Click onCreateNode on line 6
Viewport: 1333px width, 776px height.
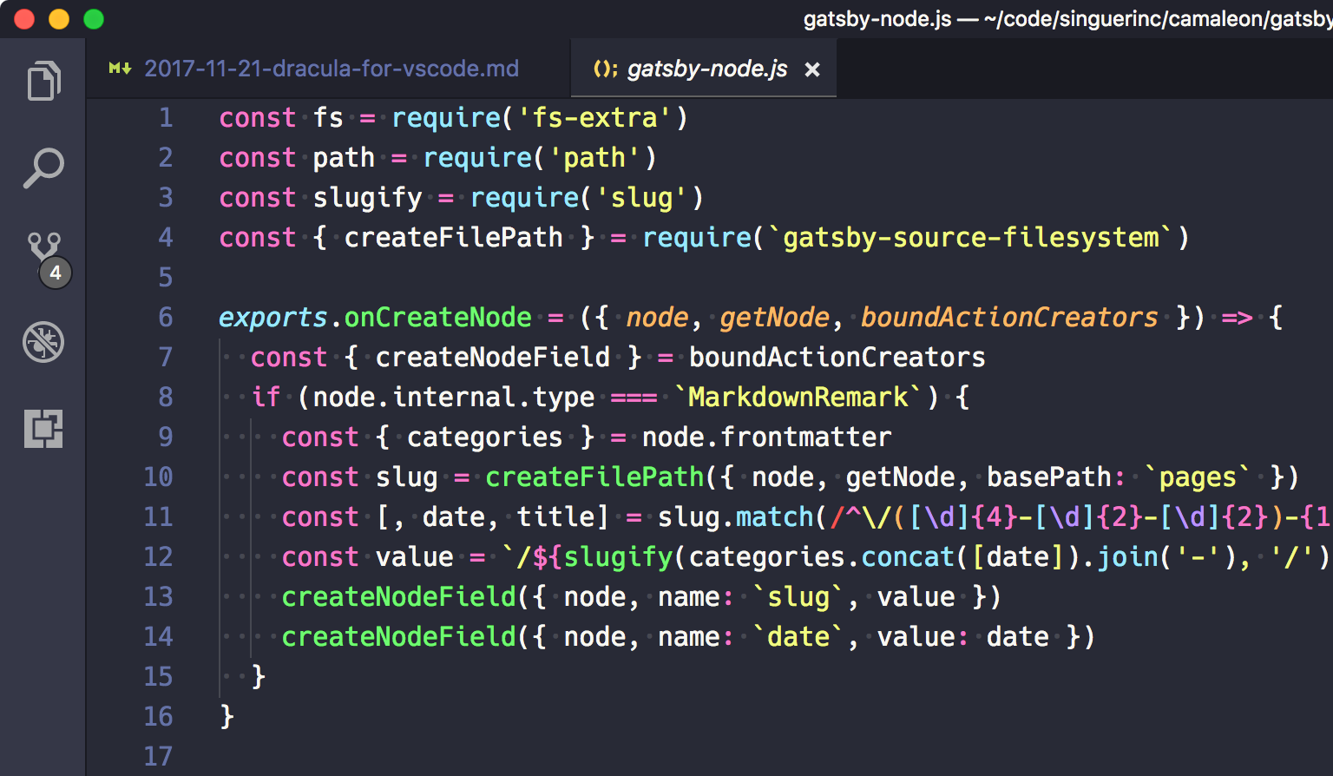tap(437, 317)
